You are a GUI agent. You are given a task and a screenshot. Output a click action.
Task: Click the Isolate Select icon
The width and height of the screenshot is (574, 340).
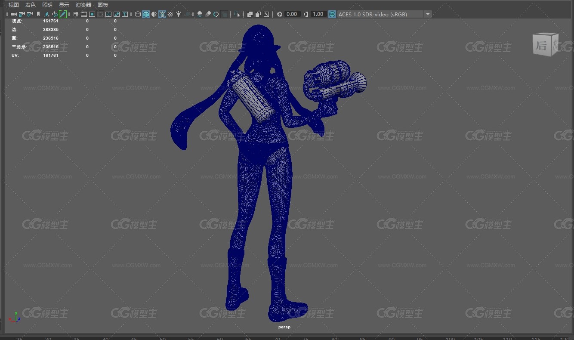click(x=237, y=14)
